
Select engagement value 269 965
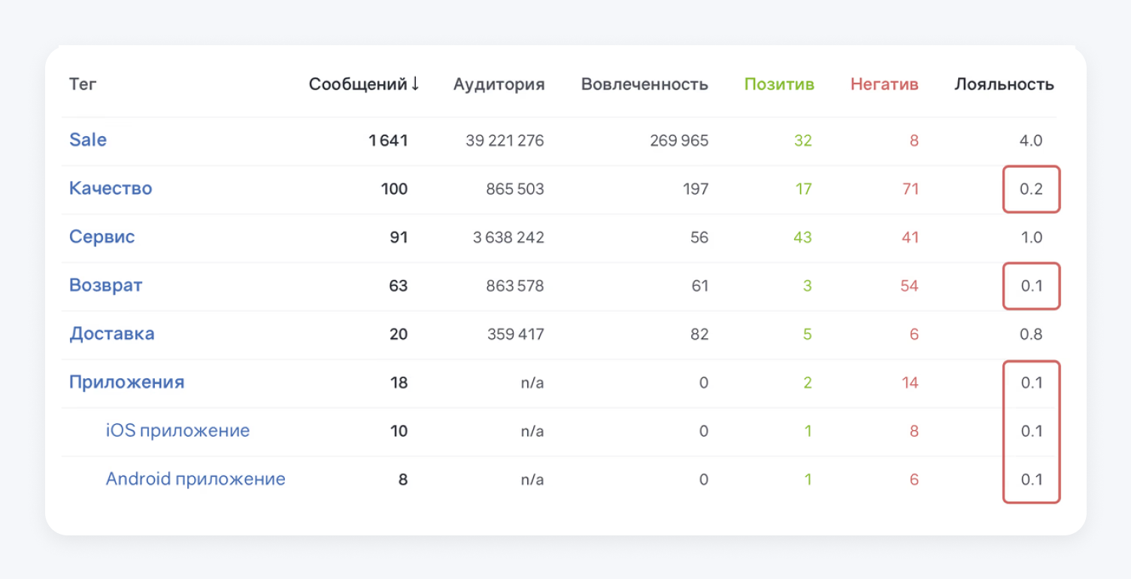(x=679, y=141)
